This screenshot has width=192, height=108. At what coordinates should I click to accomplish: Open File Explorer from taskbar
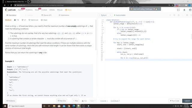coord(54,106)
